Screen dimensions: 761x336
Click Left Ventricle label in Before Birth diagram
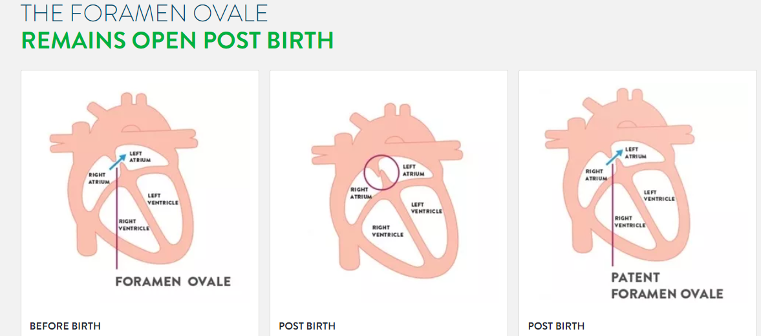pos(162,199)
